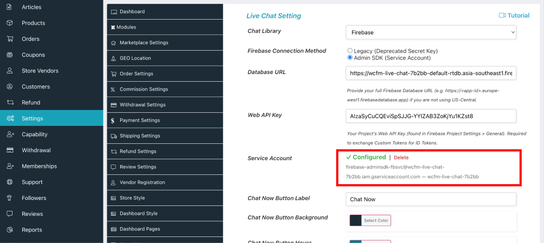Focus the Web API Key input
The width and height of the screenshot is (544, 243).
pyautogui.click(x=430, y=116)
